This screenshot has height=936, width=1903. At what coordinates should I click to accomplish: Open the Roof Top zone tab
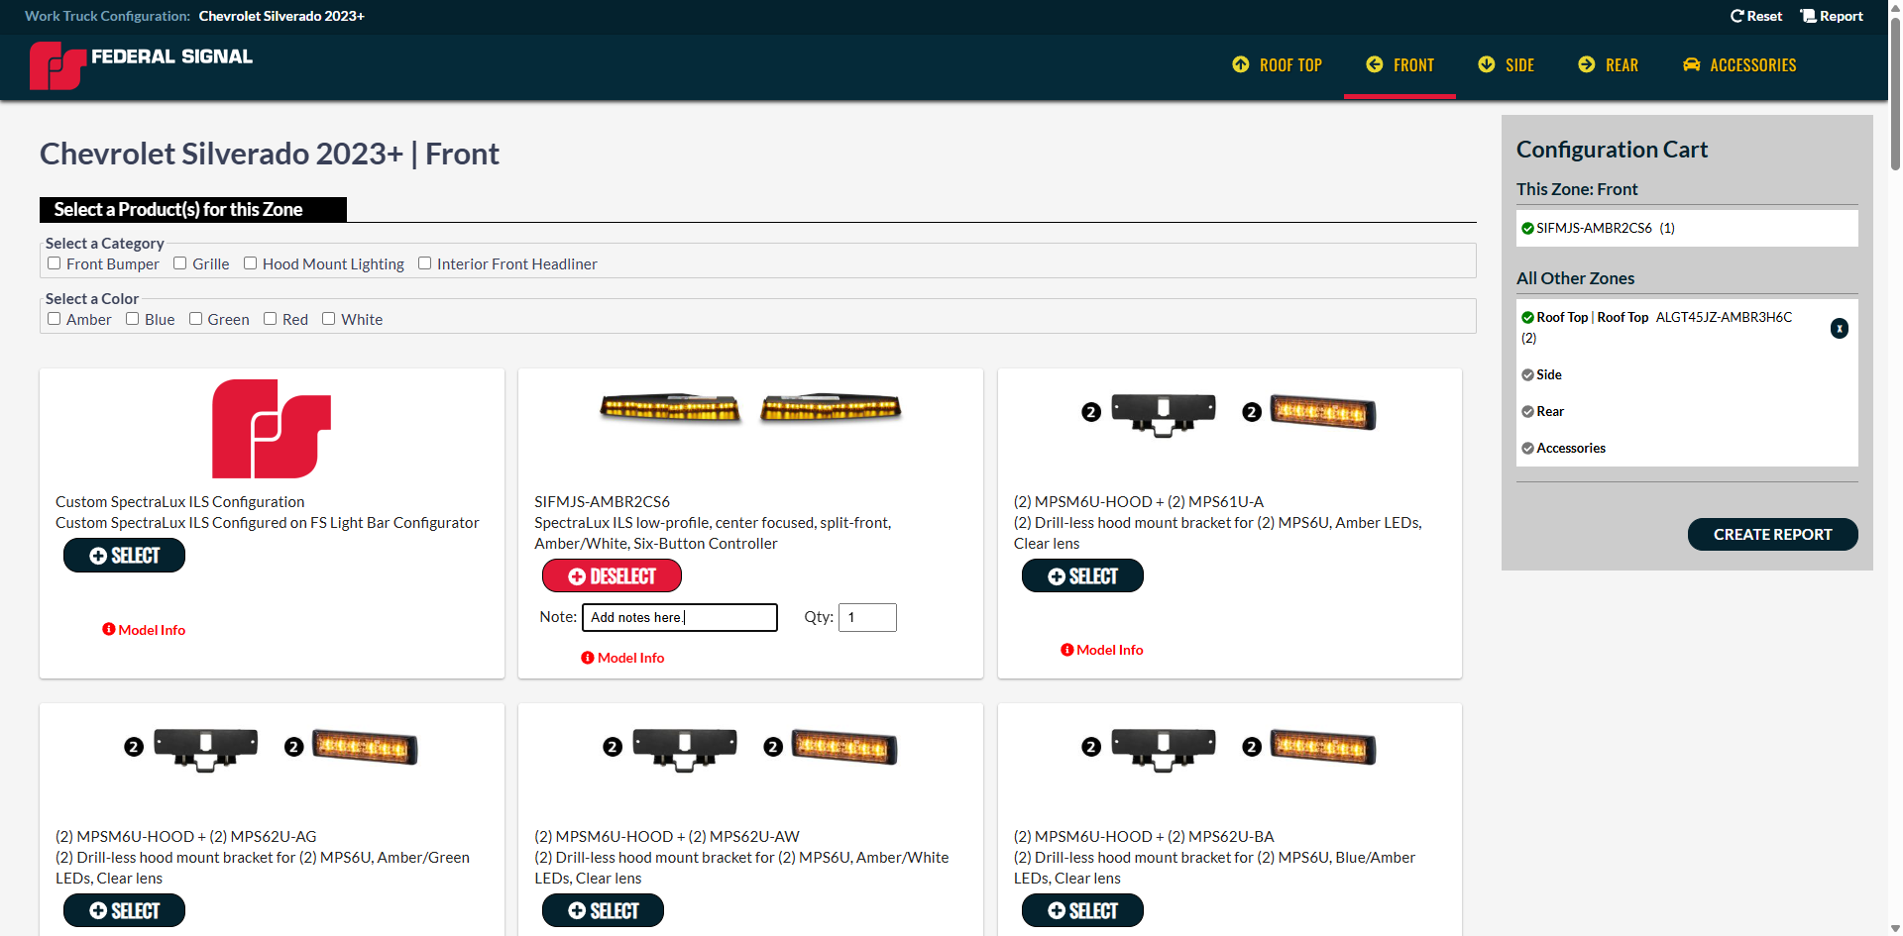click(x=1277, y=65)
